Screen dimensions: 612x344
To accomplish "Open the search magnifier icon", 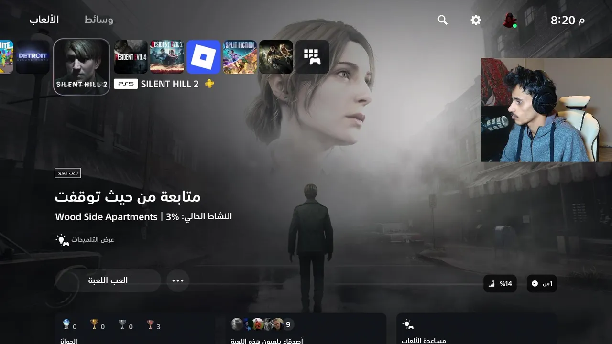I will coord(443,20).
